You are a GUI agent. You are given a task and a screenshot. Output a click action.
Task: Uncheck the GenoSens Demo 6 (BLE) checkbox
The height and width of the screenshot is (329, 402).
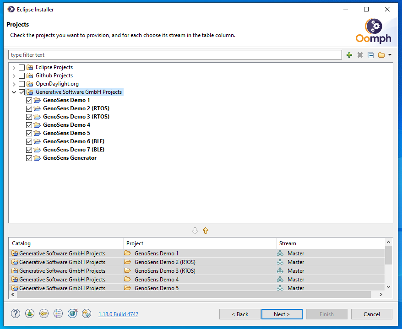click(x=29, y=141)
